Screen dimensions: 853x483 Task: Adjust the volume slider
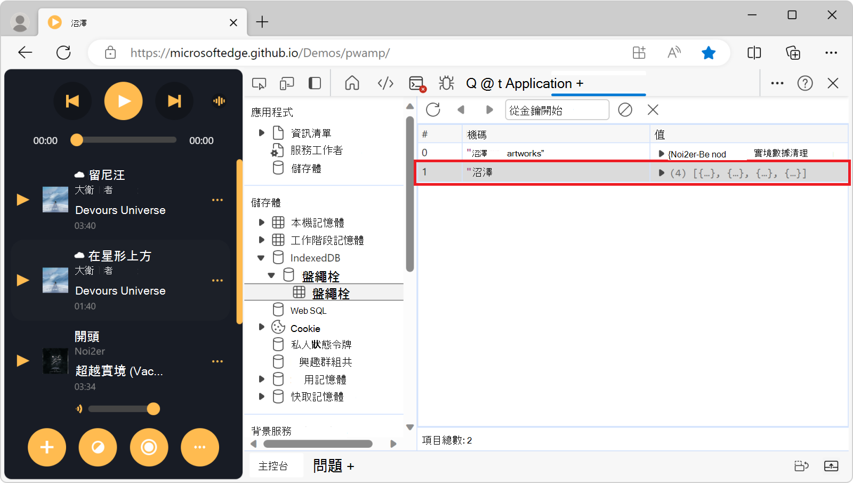124,409
